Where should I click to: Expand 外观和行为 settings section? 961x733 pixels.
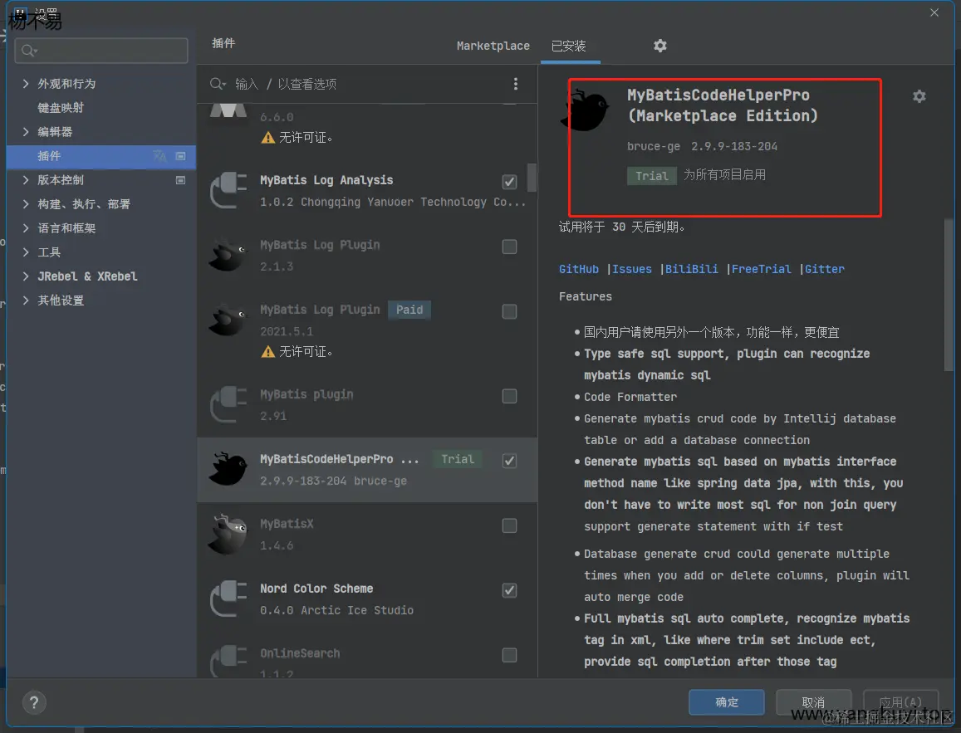(26, 83)
